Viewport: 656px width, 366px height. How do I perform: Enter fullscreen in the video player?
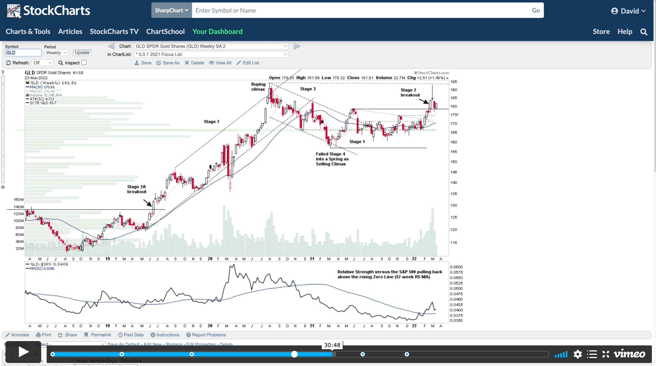tap(606, 354)
